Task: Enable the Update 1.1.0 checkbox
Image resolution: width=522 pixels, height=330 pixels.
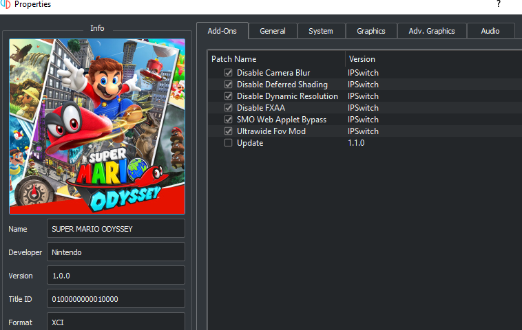Action: (x=228, y=142)
